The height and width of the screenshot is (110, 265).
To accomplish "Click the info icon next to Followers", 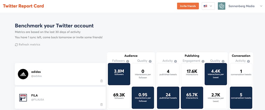I will [x=127, y=61].
